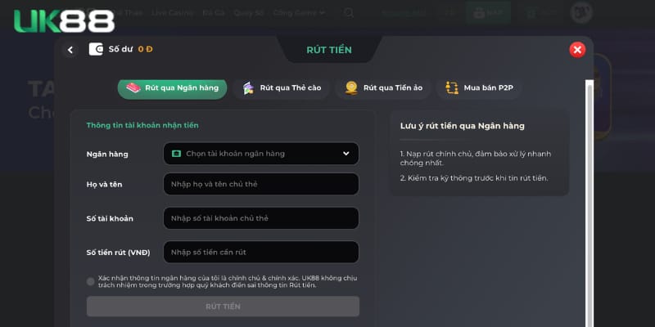This screenshot has height=327, width=655.
Task: Click the UK88 logo
Action: [64, 21]
